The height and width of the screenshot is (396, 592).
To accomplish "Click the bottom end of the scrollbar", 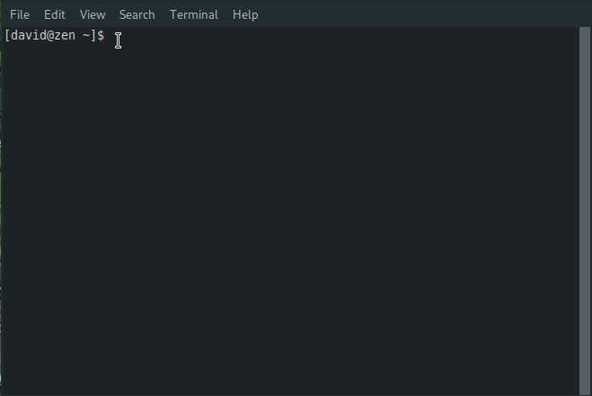I will tap(585, 392).
